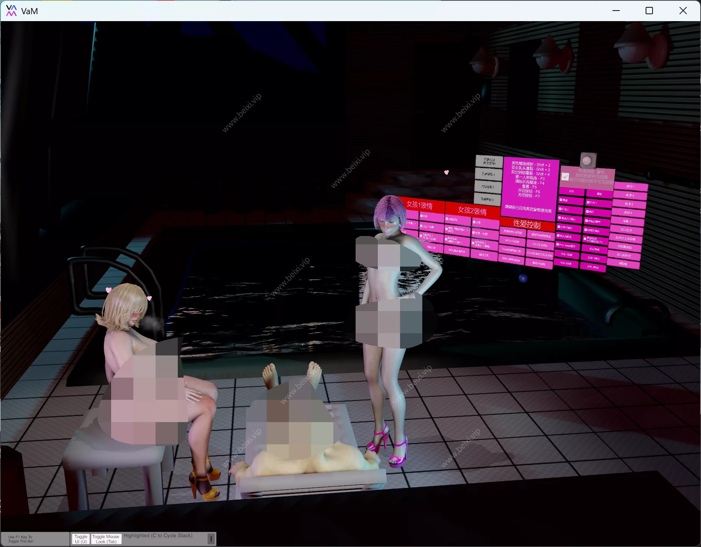Click the Highlighted (C to Cycle Stack) label
This screenshot has width=701, height=547.
coord(158,535)
